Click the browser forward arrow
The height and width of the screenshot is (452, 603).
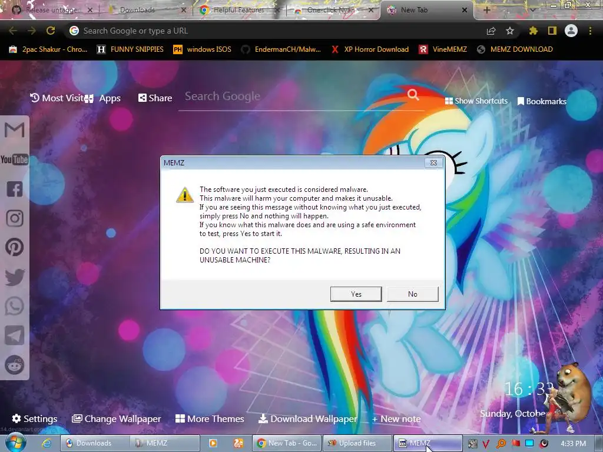(32, 31)
